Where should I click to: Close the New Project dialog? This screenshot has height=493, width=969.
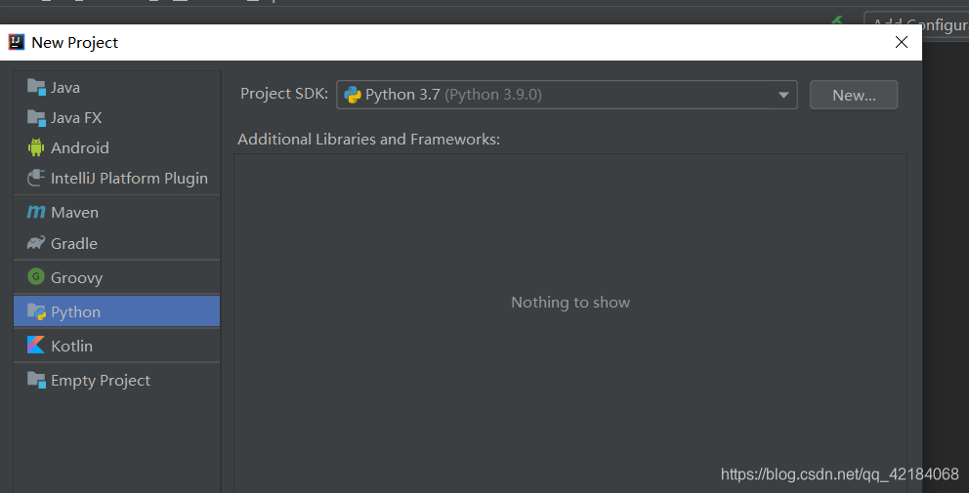pos(902,42)
